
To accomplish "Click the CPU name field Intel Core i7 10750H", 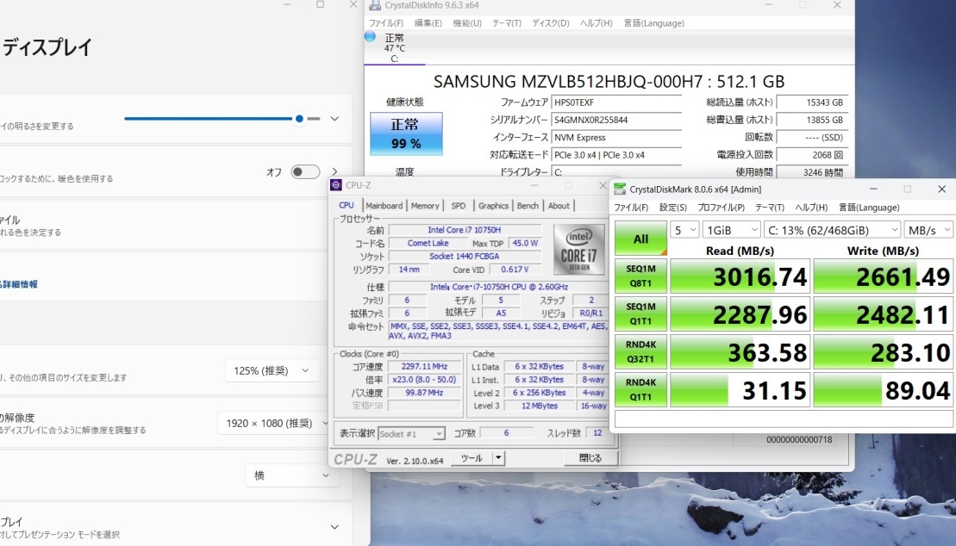I will [465, 230].
